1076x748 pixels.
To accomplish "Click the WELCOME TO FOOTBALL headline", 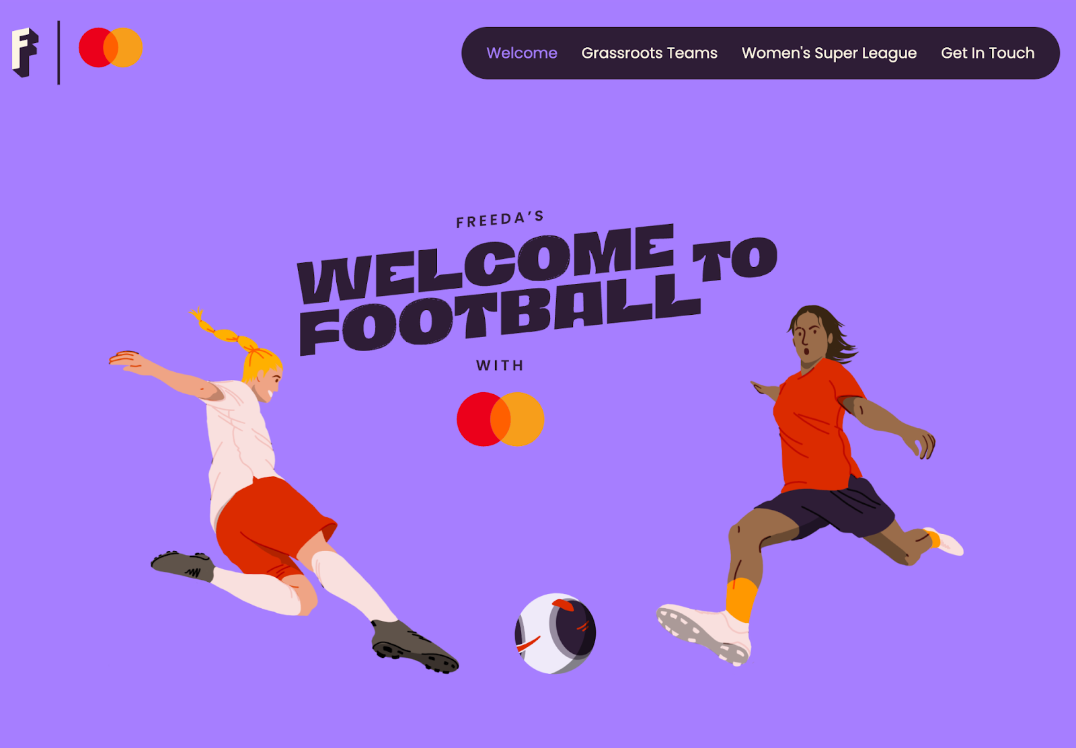I will point(537,288).
